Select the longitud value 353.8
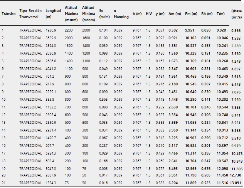This screenshot has height=188, width=244. [x=51, y=99]
